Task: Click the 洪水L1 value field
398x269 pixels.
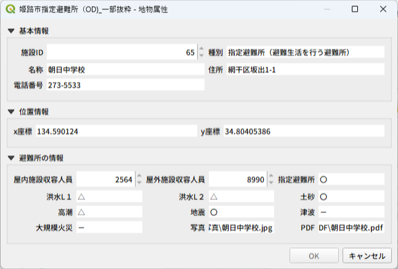Action: tap(108, 196)
